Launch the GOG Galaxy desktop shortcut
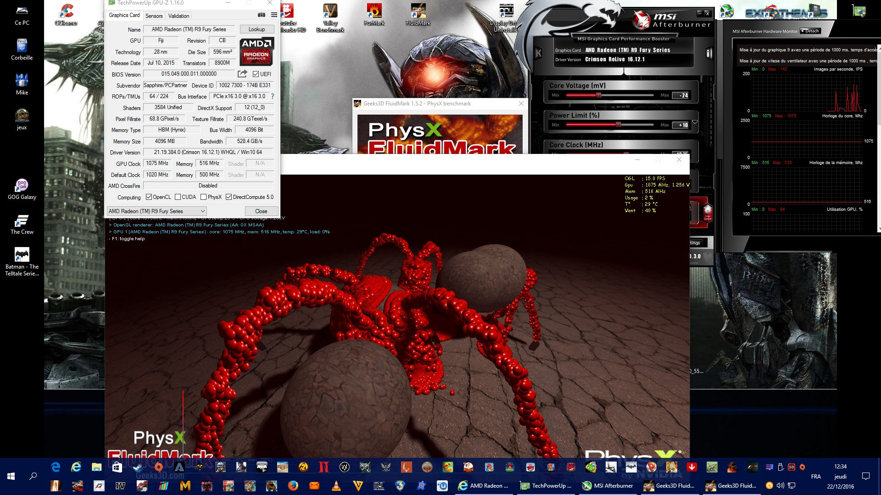The height and width of the screenshot is (495, 881). pyautogui.click(x=22, y=188)
